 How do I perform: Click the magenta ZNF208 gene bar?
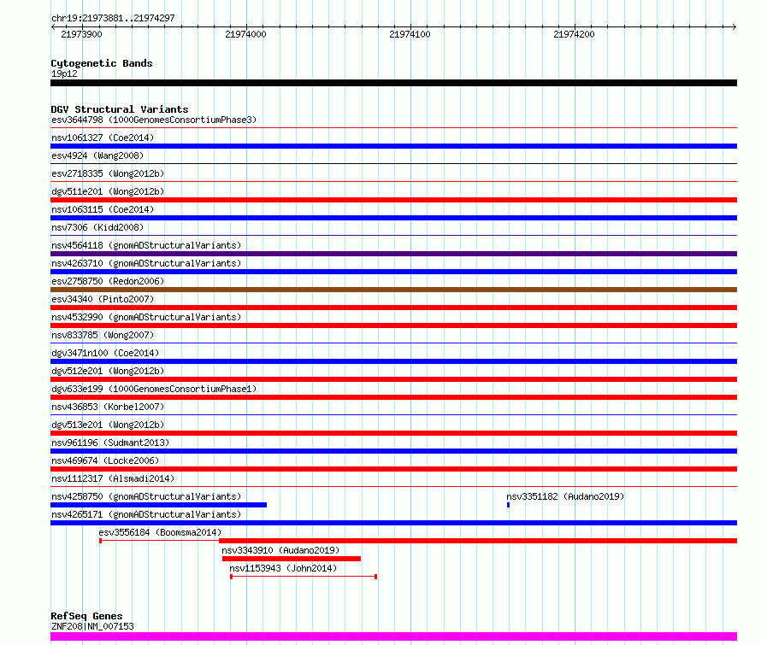click(393, 636)
